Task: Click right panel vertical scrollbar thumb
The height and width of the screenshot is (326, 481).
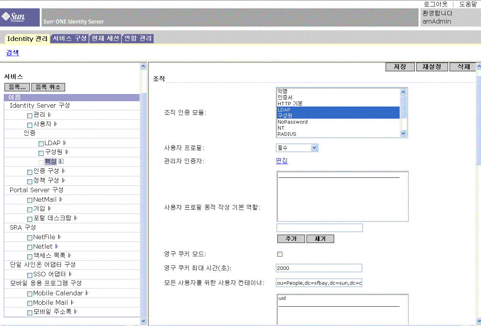Action: click(x=478, y=119)
